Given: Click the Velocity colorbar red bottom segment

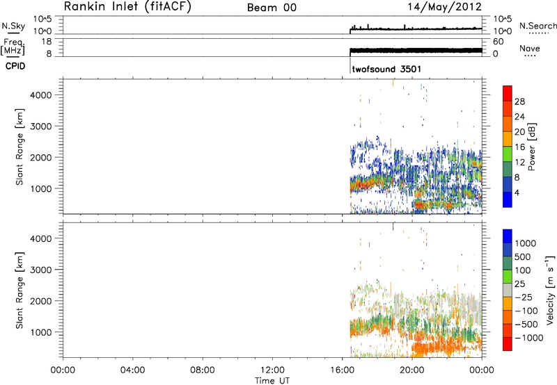Looking at the screenshot, I should tap(508, 344).
